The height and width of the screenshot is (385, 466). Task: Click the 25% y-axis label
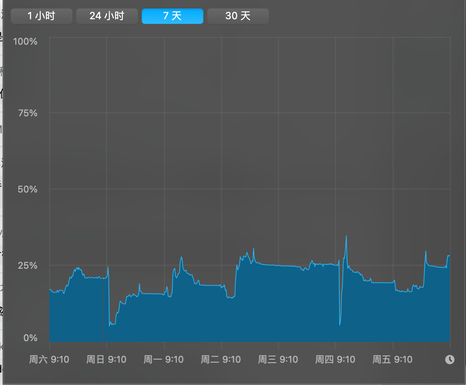pos(28,266)
